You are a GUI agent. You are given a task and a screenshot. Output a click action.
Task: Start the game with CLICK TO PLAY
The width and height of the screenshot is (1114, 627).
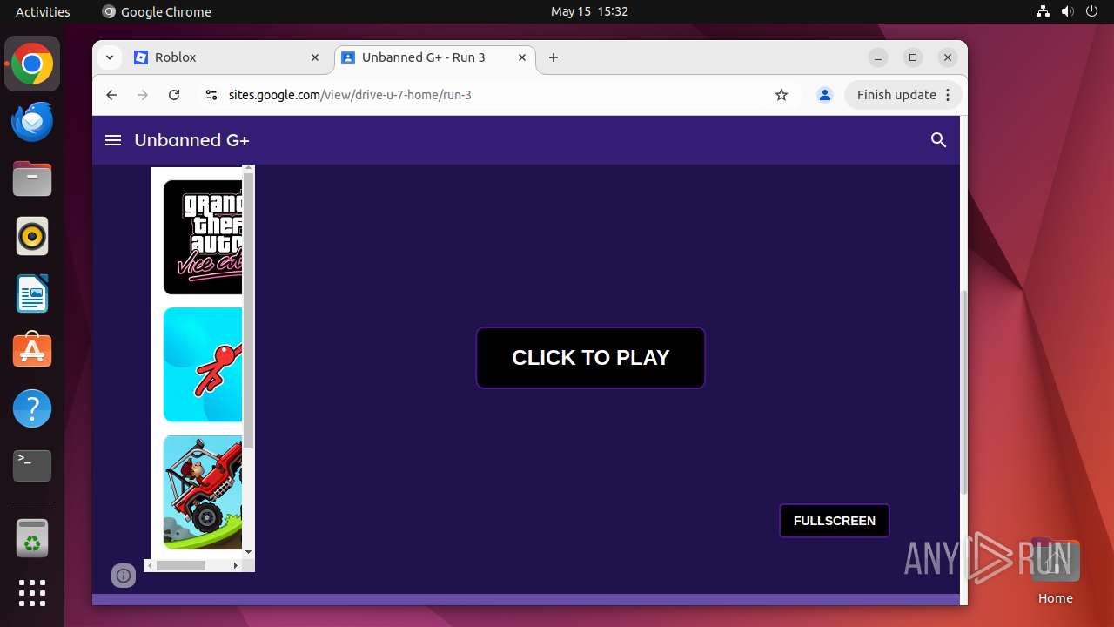590,358
